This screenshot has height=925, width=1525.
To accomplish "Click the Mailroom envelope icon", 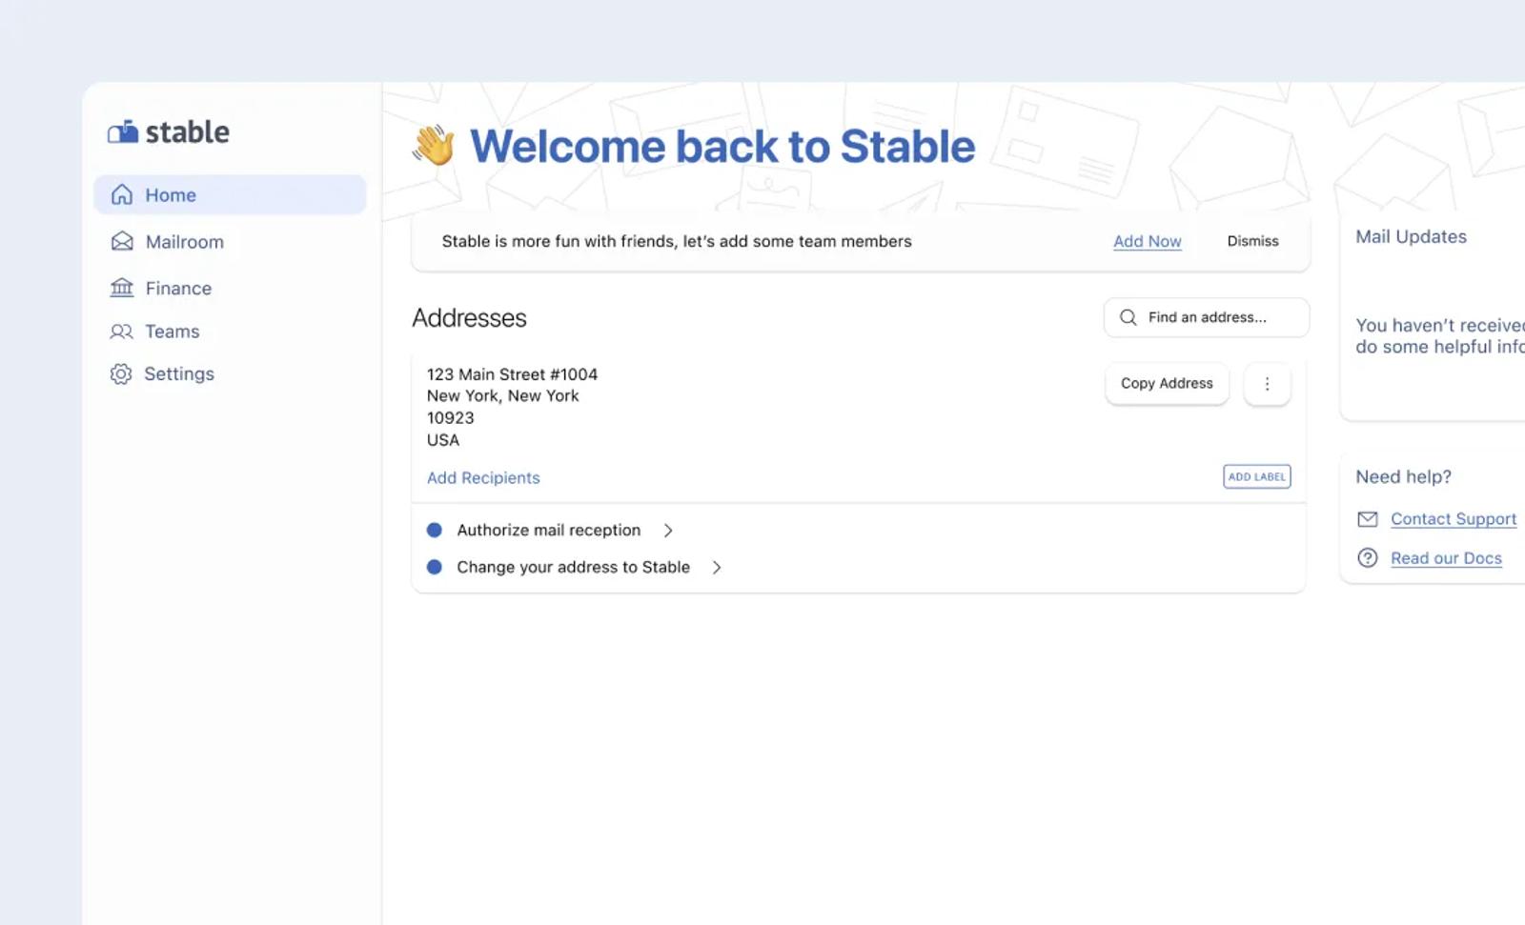I will 122,241.
